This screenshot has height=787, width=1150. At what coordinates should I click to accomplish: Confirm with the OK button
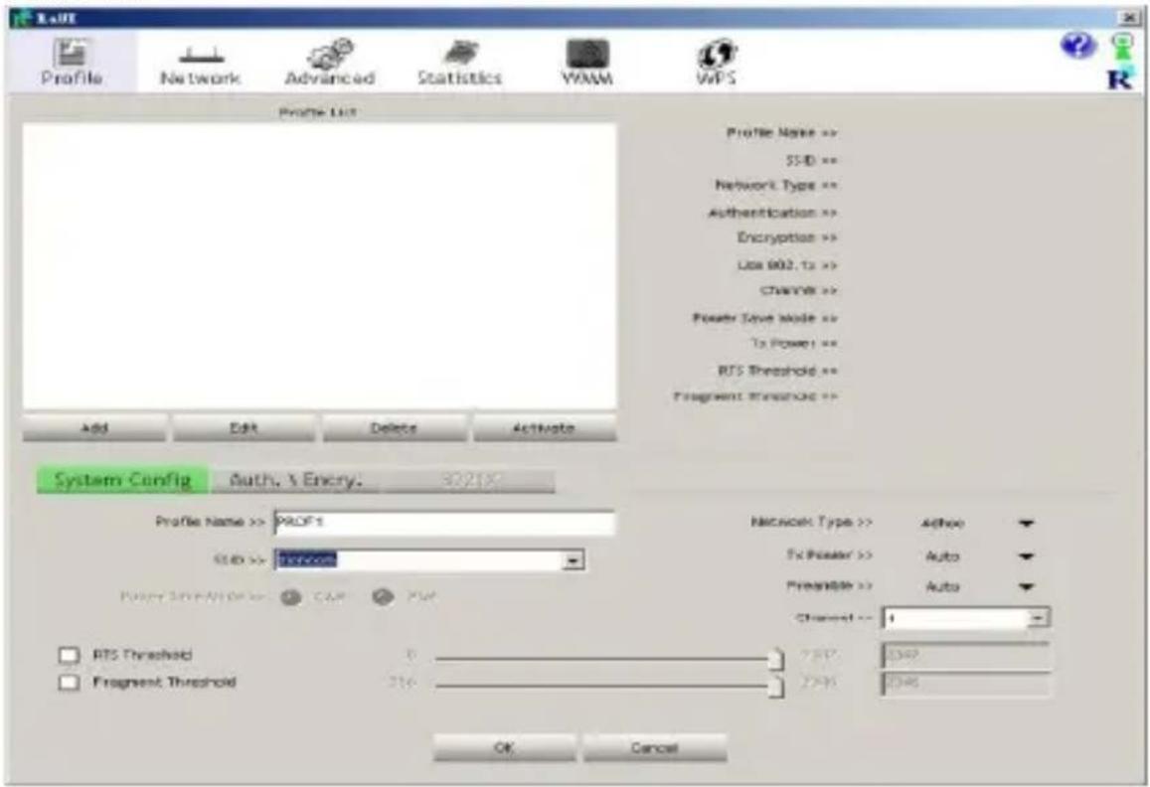(504, 747)
